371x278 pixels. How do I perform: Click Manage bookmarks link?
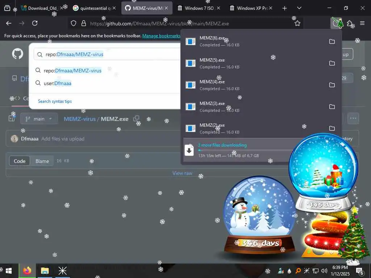pyautogui.click(x=161, y=36)
